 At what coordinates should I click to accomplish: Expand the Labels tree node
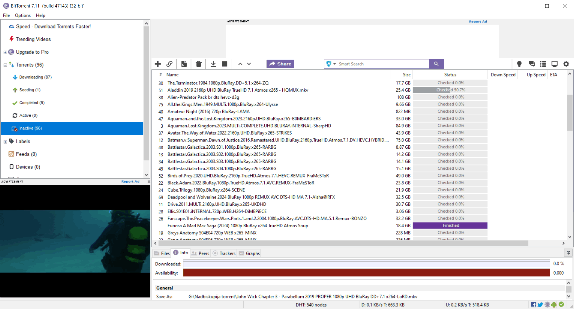5,142
